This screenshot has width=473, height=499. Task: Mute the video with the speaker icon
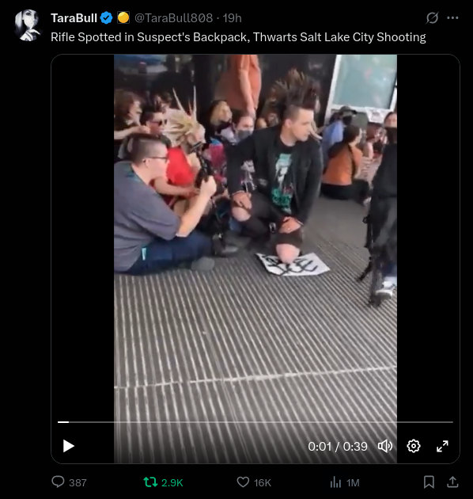(385, 446)
